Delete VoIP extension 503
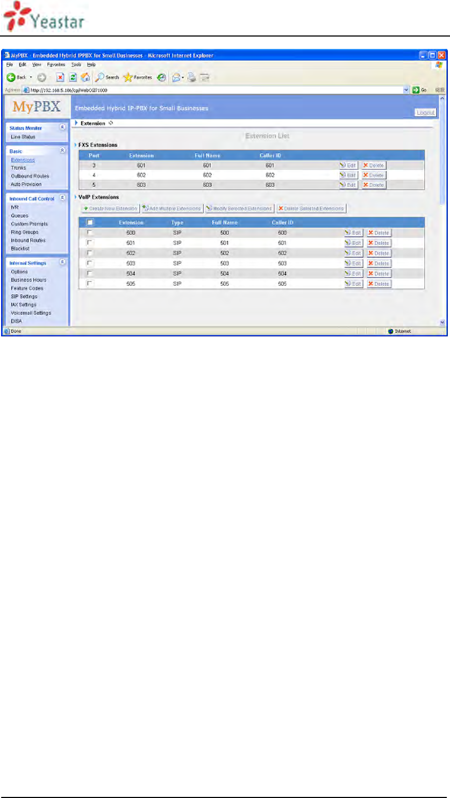This screenshot has width=450, height=798. click(x=379, y=263)
